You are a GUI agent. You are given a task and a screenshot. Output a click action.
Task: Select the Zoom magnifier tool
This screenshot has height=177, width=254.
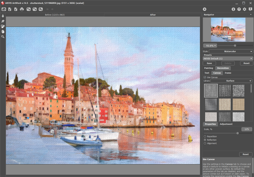click(x=3, y=37)
